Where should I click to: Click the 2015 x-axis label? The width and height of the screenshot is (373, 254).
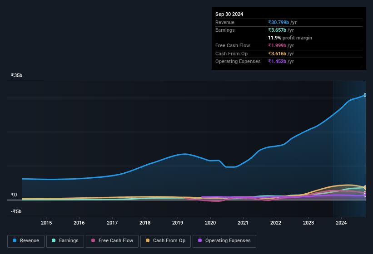coord(46,223)
